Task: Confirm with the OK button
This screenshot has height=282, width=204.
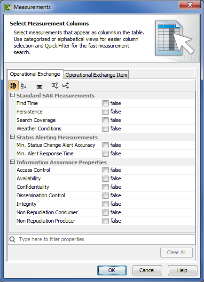Action: click(x=112, y=270)
